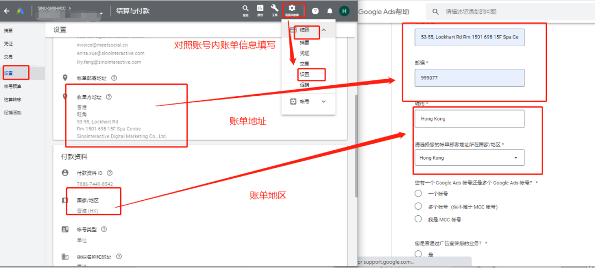This screenshot has width=595, height=268.
Task: Open the wrench tools icon
Action: point(274,8)
